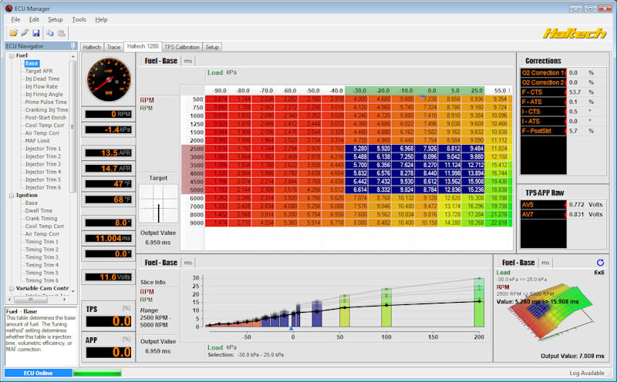Open the Help menu
Viewport: 617px width, 382px height.
tap(101, 20)
